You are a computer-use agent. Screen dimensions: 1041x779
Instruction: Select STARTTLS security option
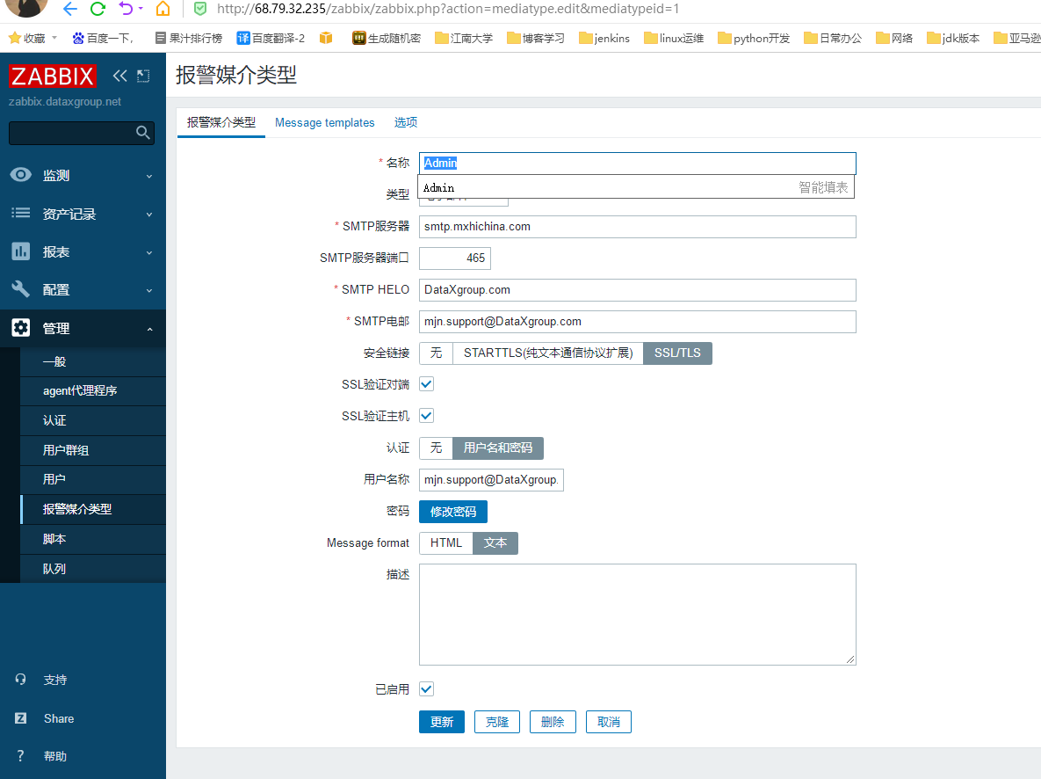(x=547, y=353)
